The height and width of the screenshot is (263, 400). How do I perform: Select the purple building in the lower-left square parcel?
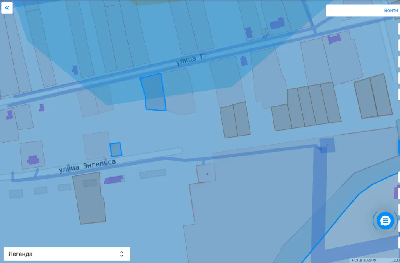(33, 159)
